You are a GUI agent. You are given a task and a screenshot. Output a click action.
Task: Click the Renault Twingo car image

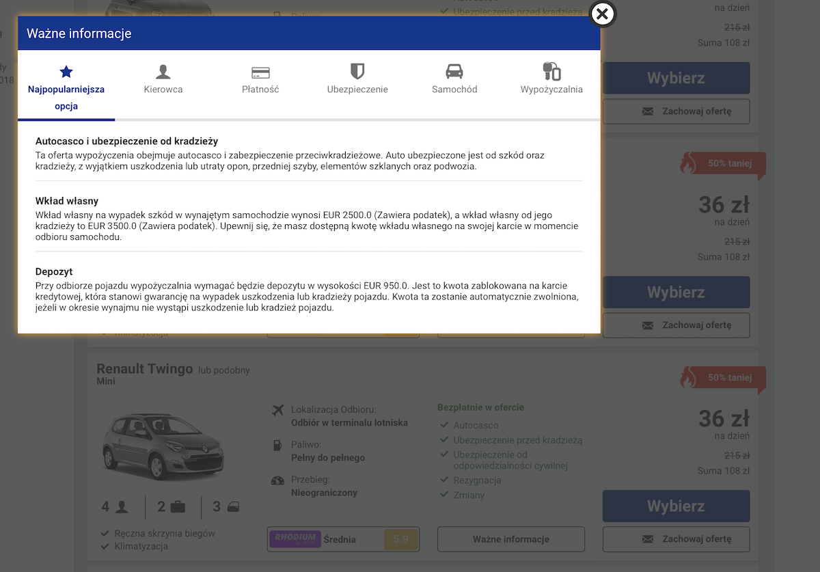click(164, 443)
